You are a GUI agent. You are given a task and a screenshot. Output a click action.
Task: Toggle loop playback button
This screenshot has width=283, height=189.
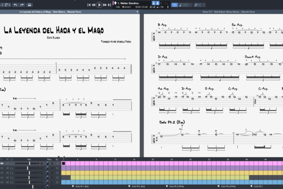point(175,5)
